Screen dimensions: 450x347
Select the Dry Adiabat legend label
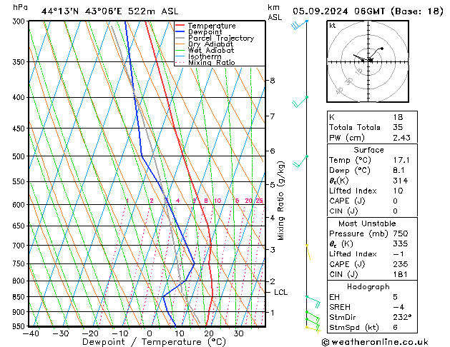(x=210, y=44)
